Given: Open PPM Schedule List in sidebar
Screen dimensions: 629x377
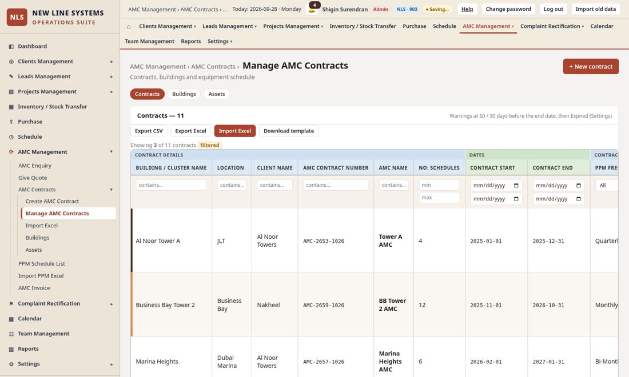Looking at the screenshot, I should (42, 264).
